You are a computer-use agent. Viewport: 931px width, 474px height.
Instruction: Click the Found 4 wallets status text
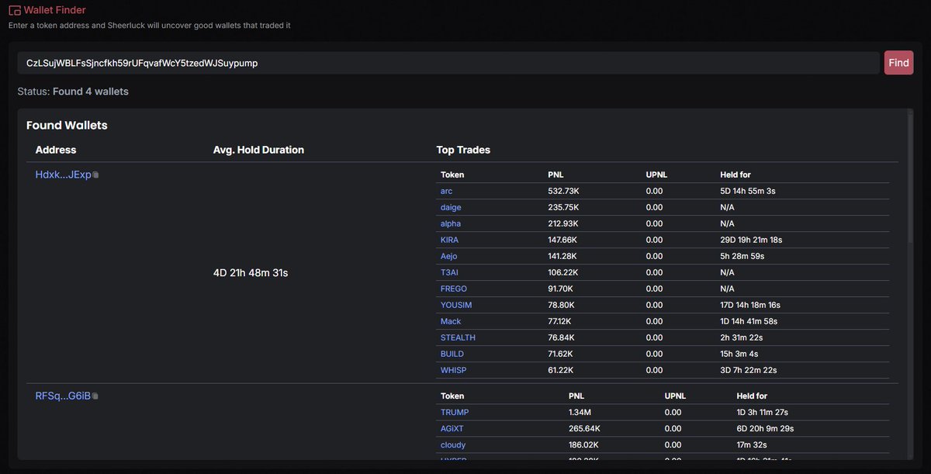(91, 92)
